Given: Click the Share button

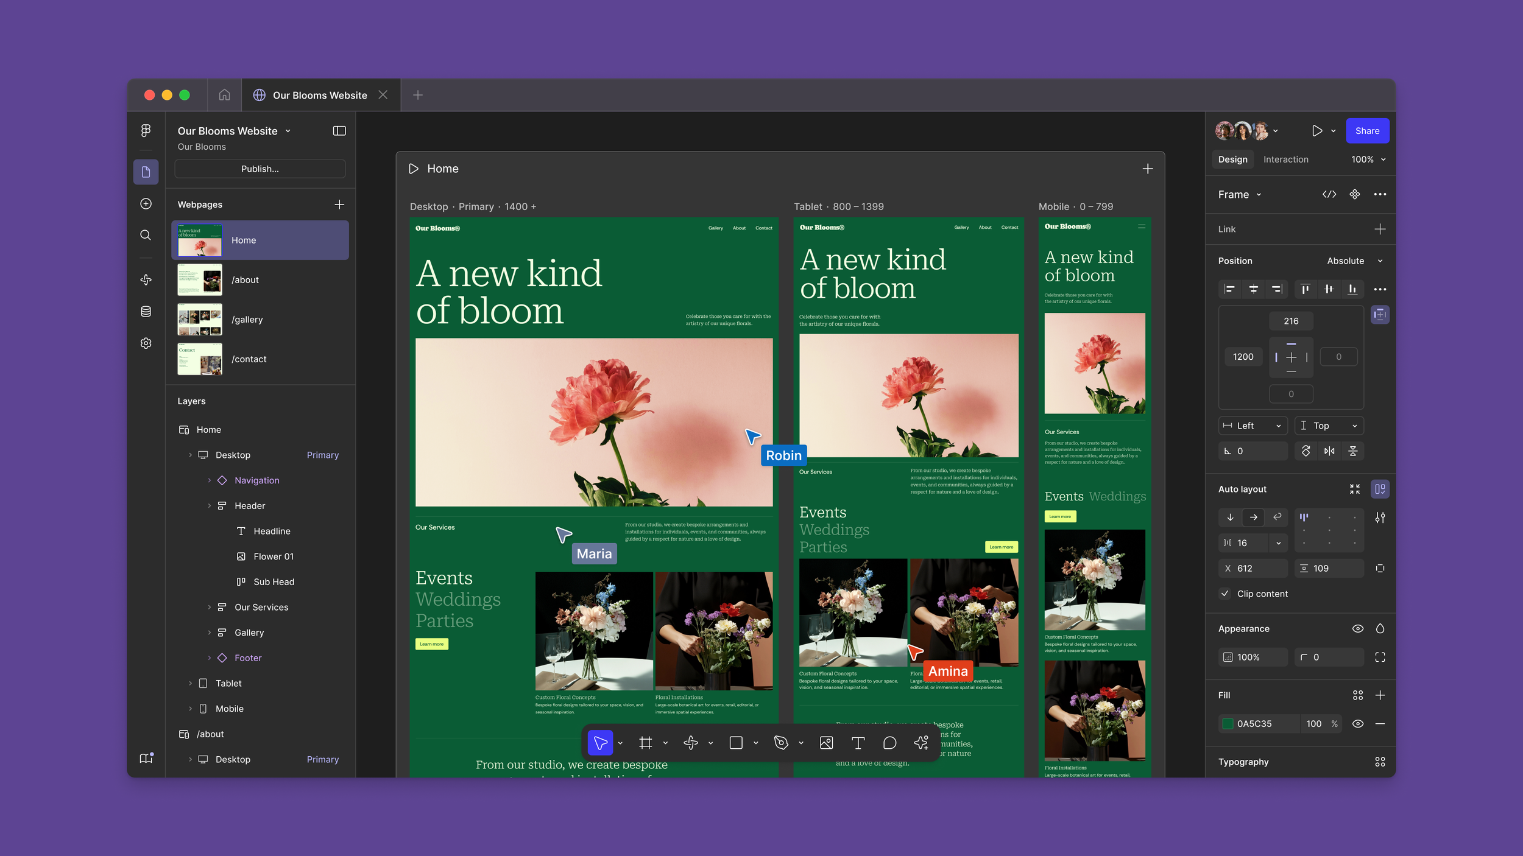Looking at the screenshot, I should [1368, 130].
